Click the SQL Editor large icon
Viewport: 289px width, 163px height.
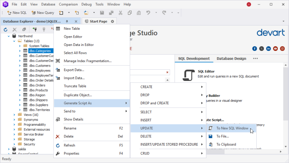coord(189,75)
